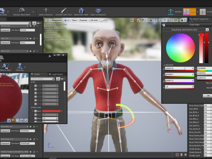Image resolution: width=212 pixels, height=159 pixels.
Task: Click the Mesh mode button
Action: point(189,12)
